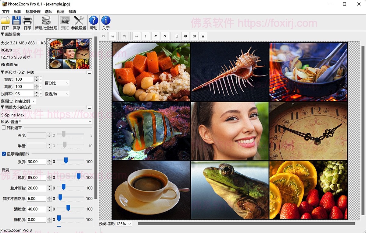The image size is (366, 233).
Task: Disable the 显示精细细节 checkbox
Action: point(3,154)
